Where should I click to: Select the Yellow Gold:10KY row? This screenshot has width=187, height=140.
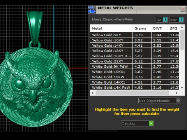click(x=135, y=40)
